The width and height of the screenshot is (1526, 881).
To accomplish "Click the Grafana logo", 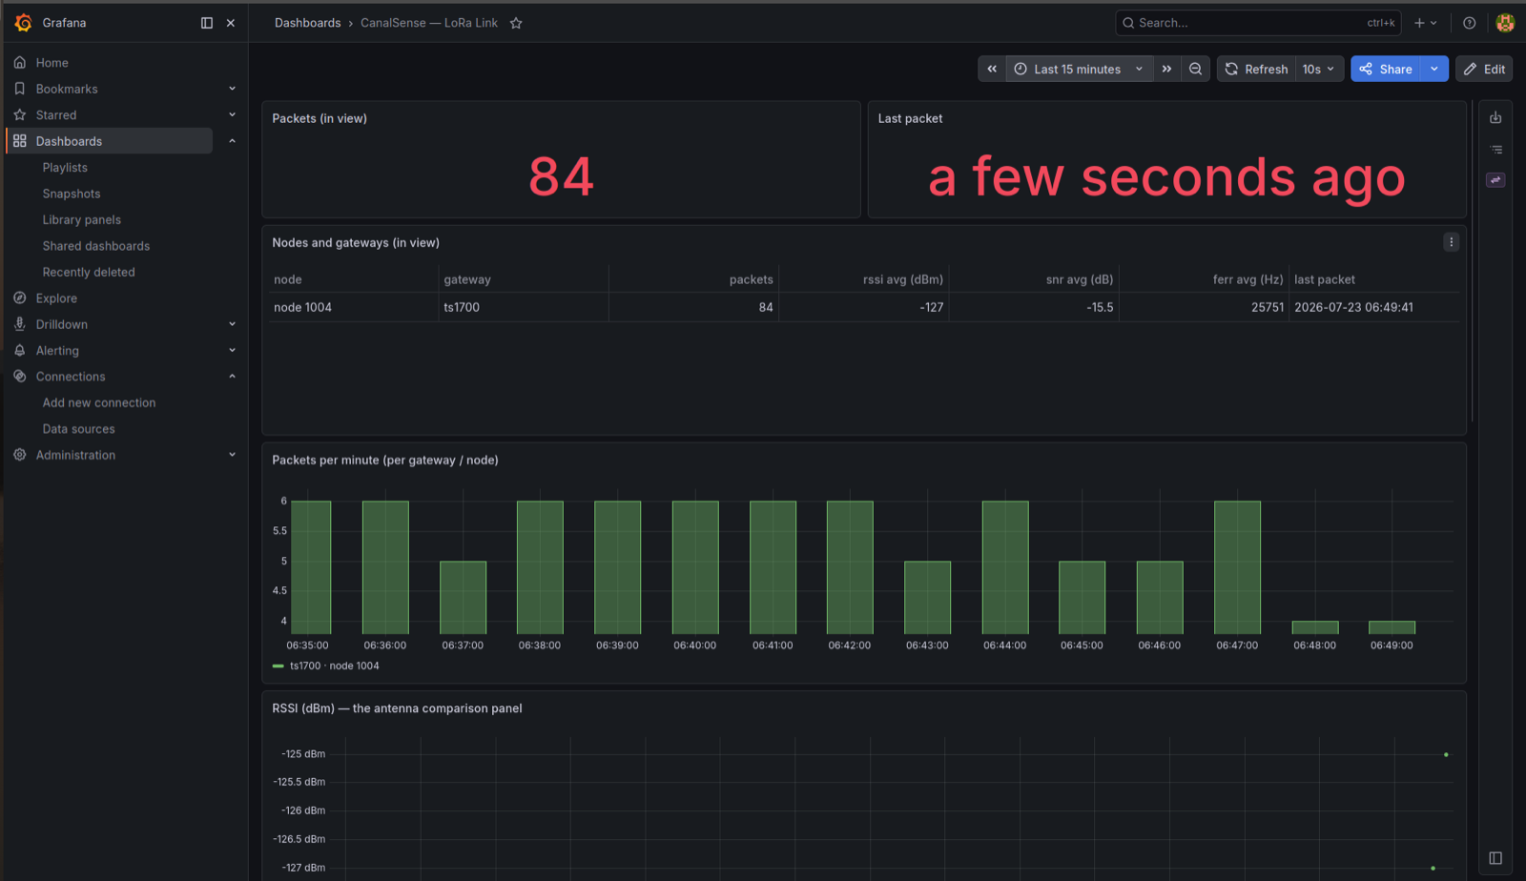I will coord(23,23).
